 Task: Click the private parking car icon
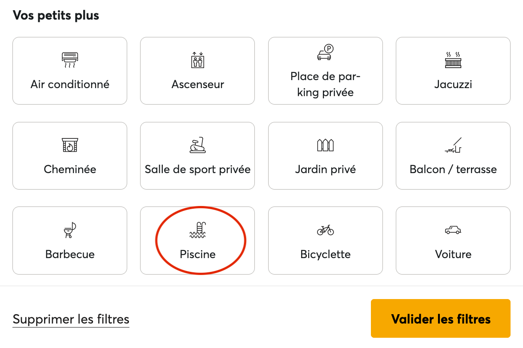pos(325,53)
